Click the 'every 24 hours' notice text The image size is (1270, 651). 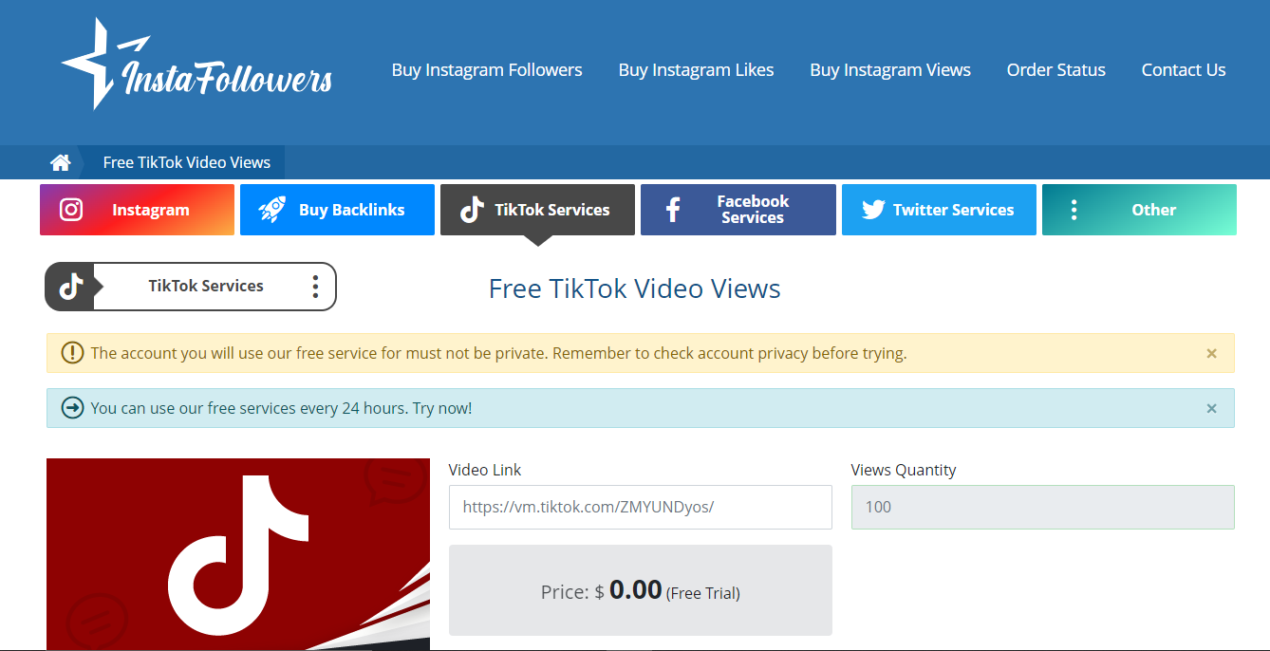pos(281,408)
